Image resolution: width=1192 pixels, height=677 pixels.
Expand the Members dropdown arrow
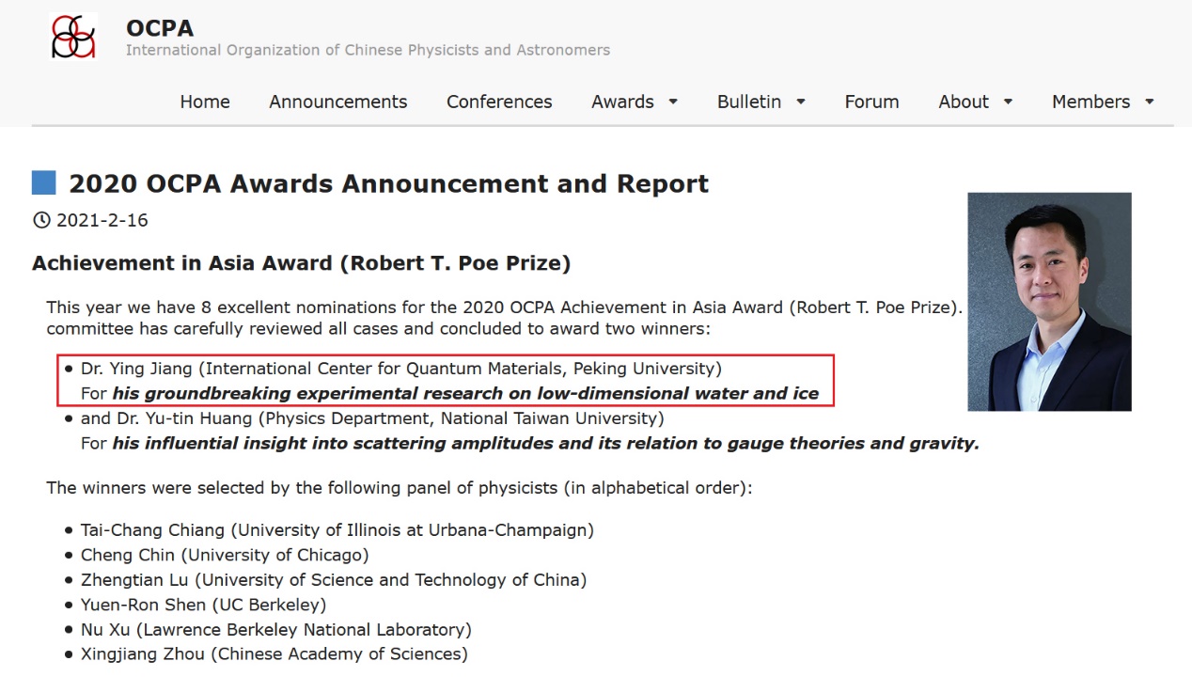tap(1149, 102)
